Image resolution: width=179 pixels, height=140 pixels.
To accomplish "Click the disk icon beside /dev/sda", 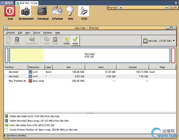I will click(145, 41).
